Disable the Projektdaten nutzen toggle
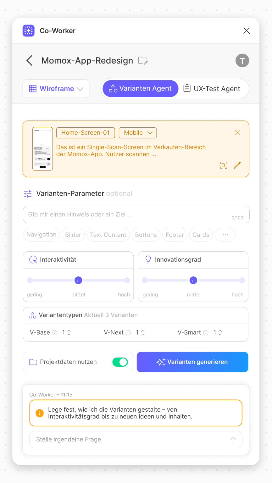Image resolution: width=272 pixels, height=483 pixels. (x=120, y=362)
